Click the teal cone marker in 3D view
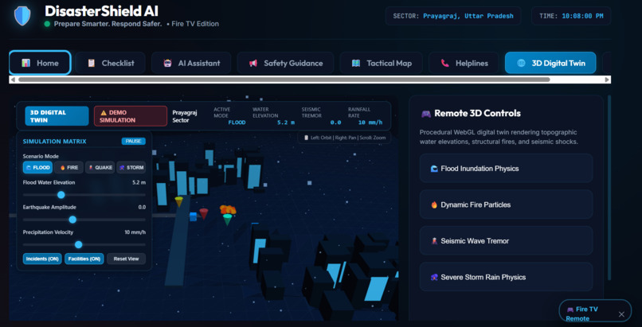Viewport: 642px width, 327px height. pos(228,220)
